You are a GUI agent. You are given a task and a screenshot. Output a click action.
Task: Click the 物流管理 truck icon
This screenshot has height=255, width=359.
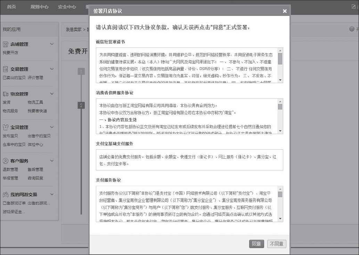[6, 94]
